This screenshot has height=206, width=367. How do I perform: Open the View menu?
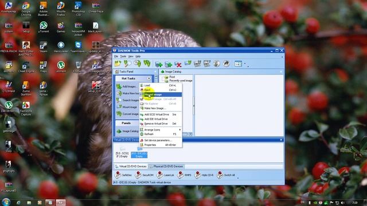[x=131, y=56]
